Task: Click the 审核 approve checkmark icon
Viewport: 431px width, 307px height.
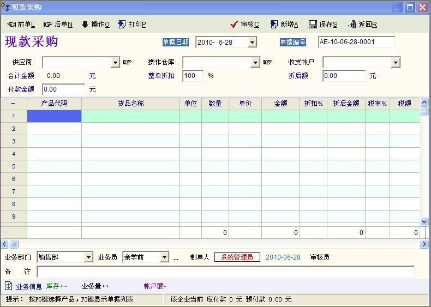Action: (235, 25)
